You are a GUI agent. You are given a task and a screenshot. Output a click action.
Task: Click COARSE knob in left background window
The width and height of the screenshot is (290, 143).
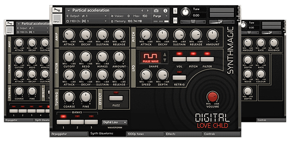pos(19,91)
